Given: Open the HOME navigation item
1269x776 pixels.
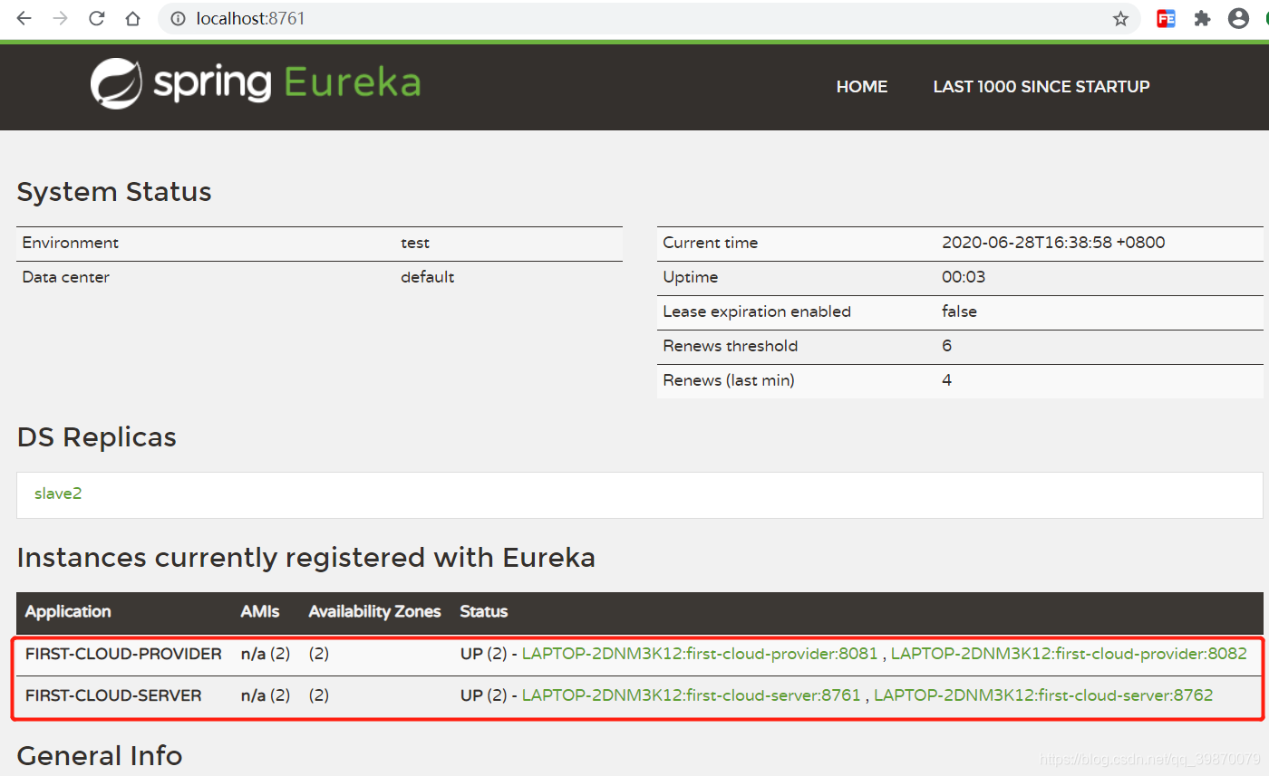Looking at the screenshot, I should [862, 87].
